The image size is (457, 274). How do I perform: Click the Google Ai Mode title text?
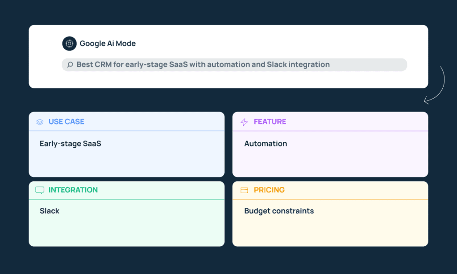click(x=108, y=44)
